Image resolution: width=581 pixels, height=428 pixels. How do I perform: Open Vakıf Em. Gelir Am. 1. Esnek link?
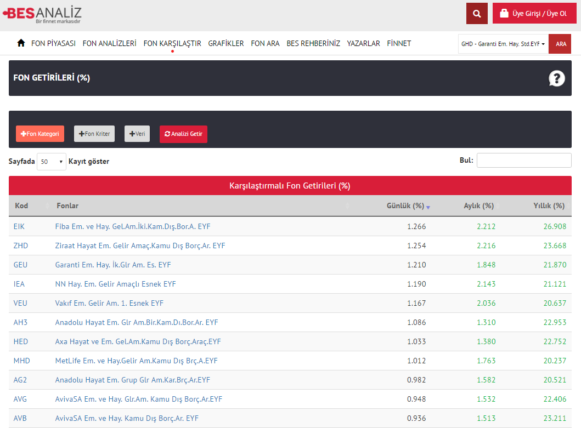tap(109, 303)
